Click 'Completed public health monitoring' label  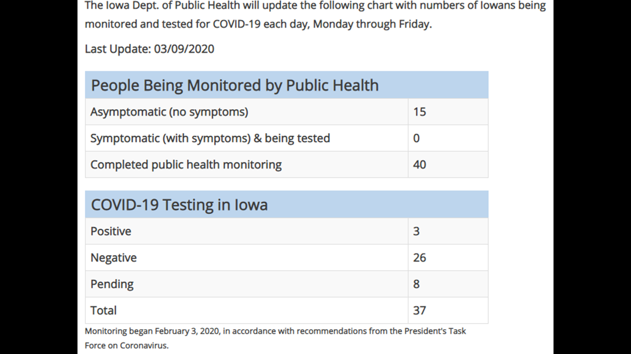click(x=186, y=165)
